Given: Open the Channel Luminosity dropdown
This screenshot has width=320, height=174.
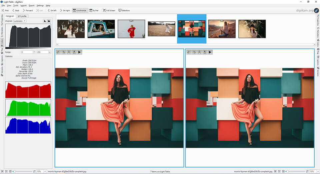Looking at the screenshot, I should point(20,21).
